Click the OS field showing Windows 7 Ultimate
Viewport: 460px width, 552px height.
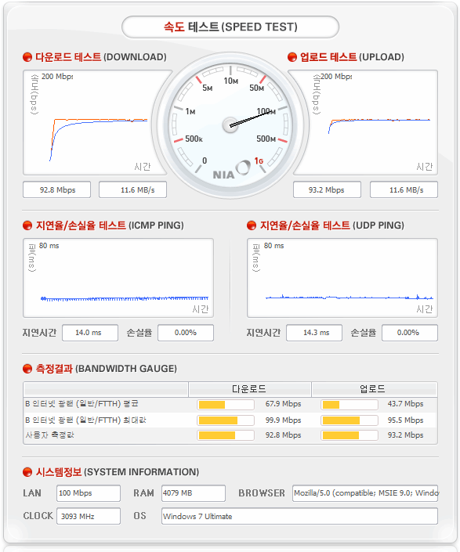(299, 516)
